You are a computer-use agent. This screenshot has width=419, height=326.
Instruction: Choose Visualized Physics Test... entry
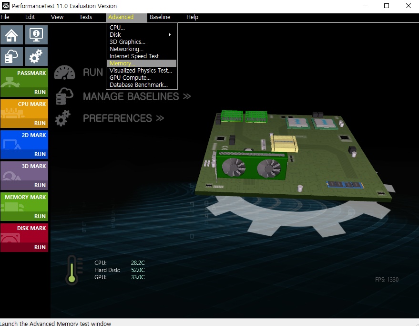pos(142,70)
